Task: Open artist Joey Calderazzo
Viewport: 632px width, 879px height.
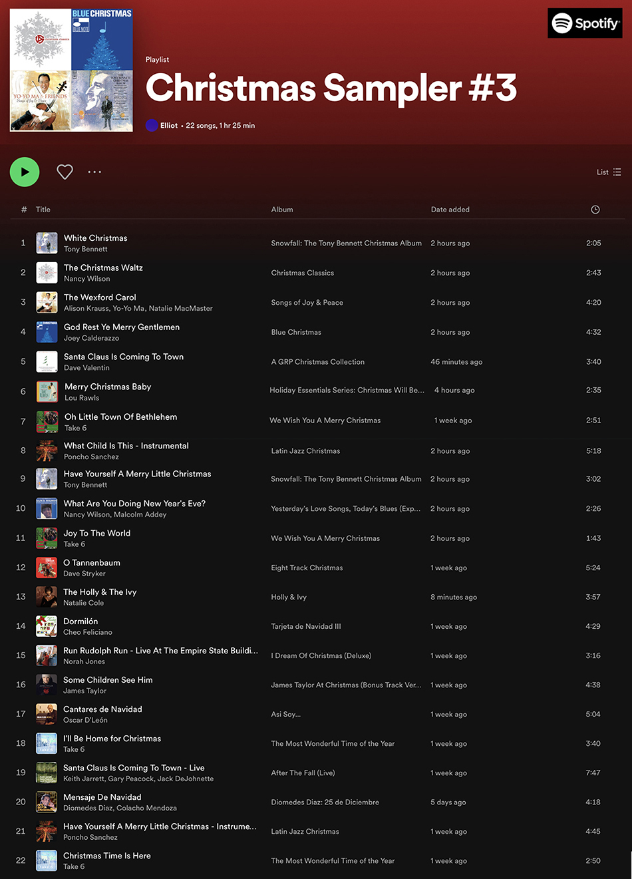Action: pos(92,338)
